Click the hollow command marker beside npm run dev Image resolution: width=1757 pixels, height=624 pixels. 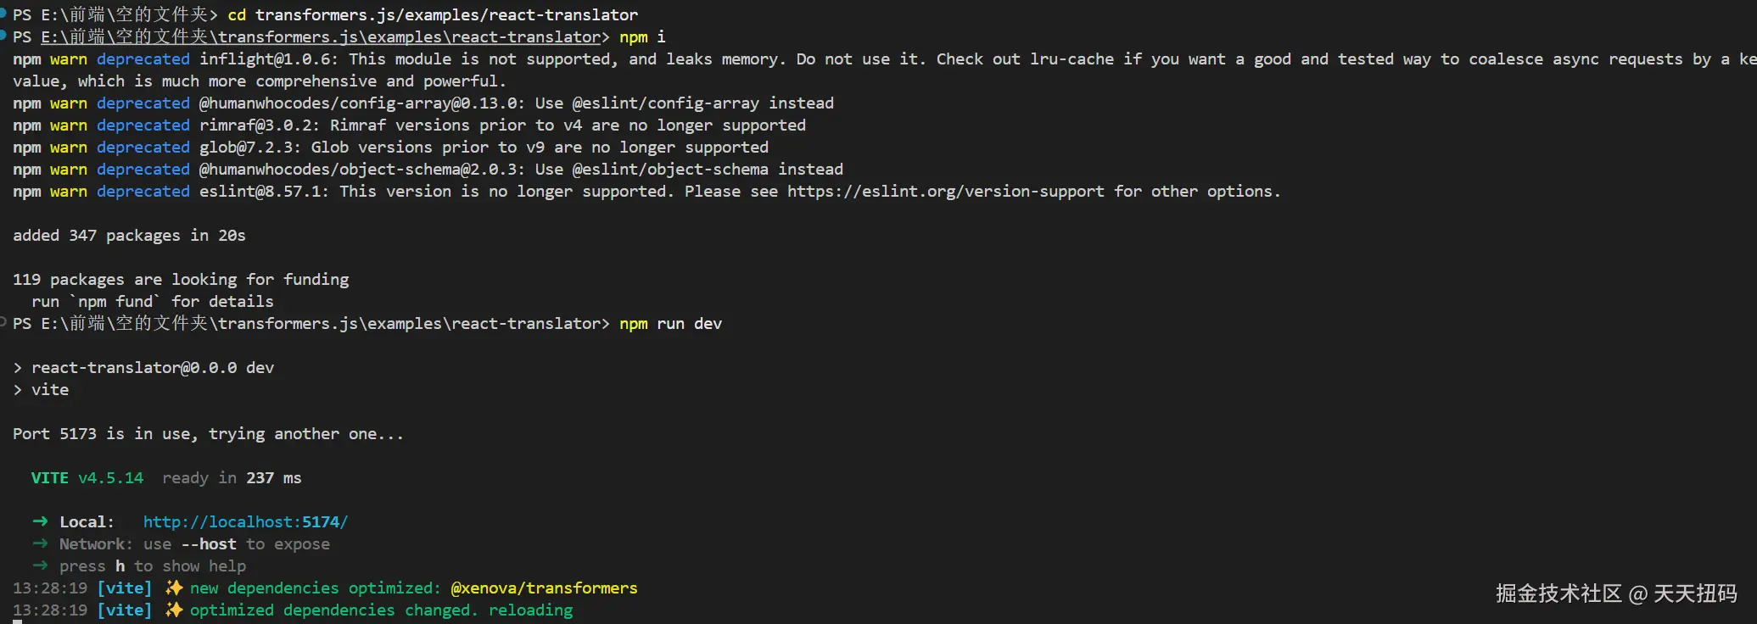click(3, 321)
